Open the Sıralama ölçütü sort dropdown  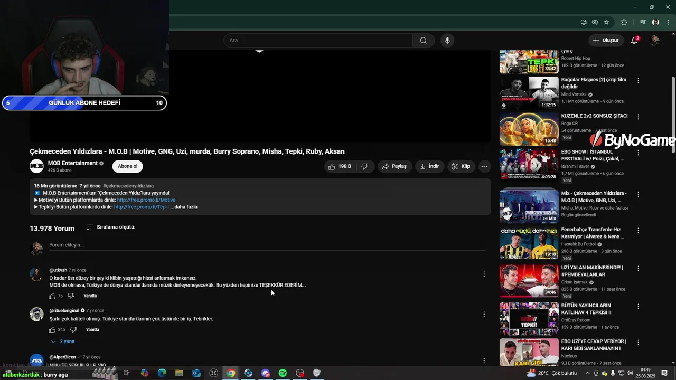tap(111, 227)
